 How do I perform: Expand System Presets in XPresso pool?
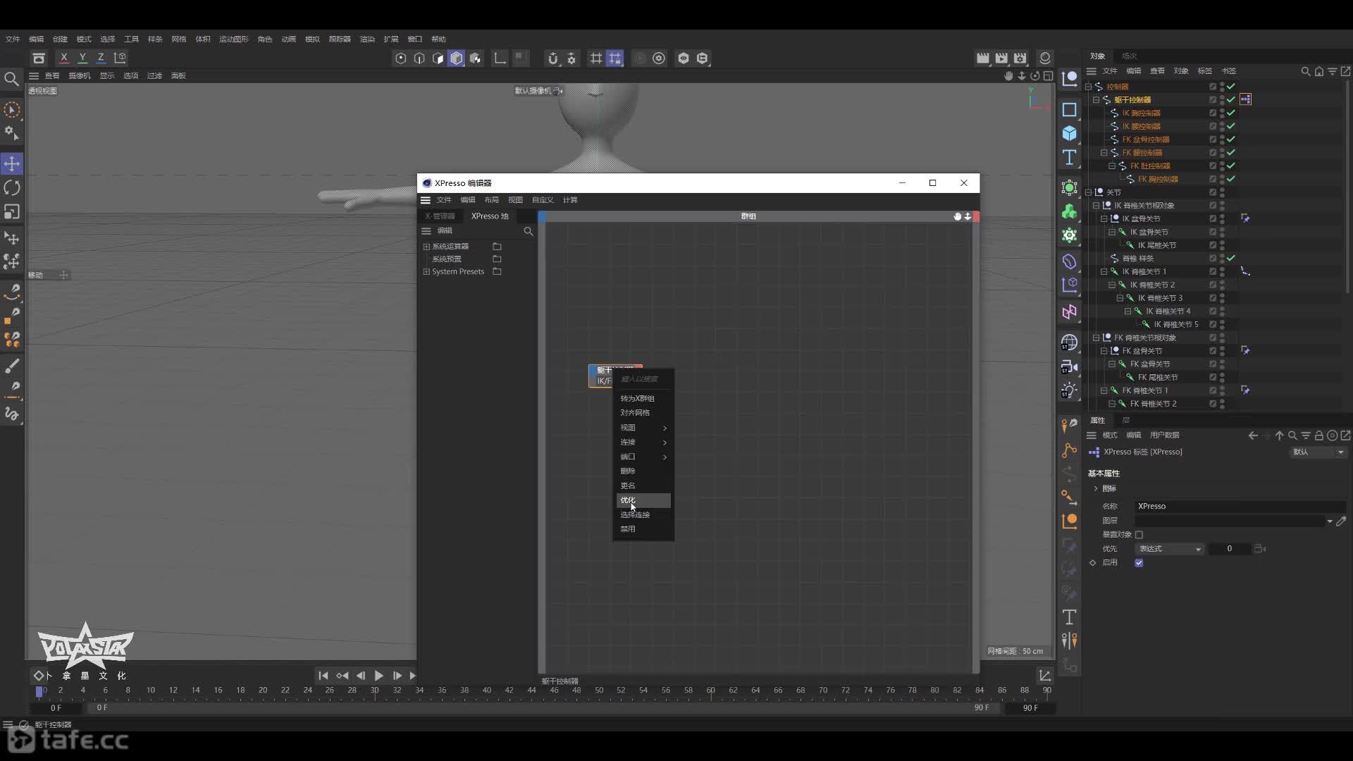426,272
